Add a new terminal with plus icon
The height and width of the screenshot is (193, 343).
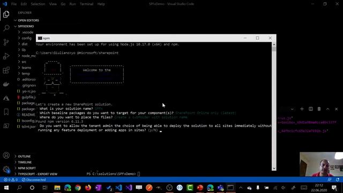tap(302, 109)
